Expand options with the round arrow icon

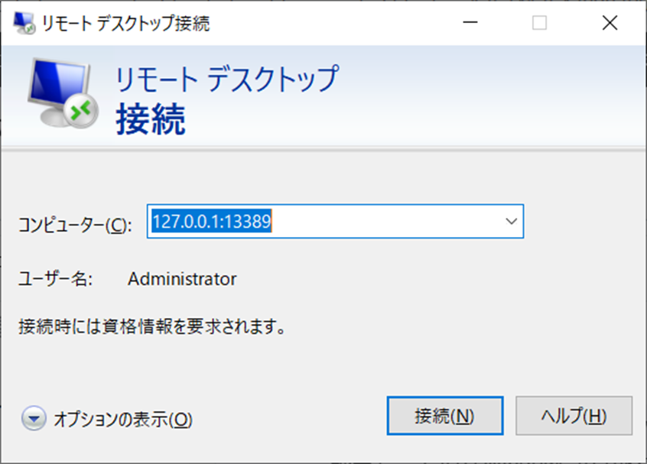34,419
